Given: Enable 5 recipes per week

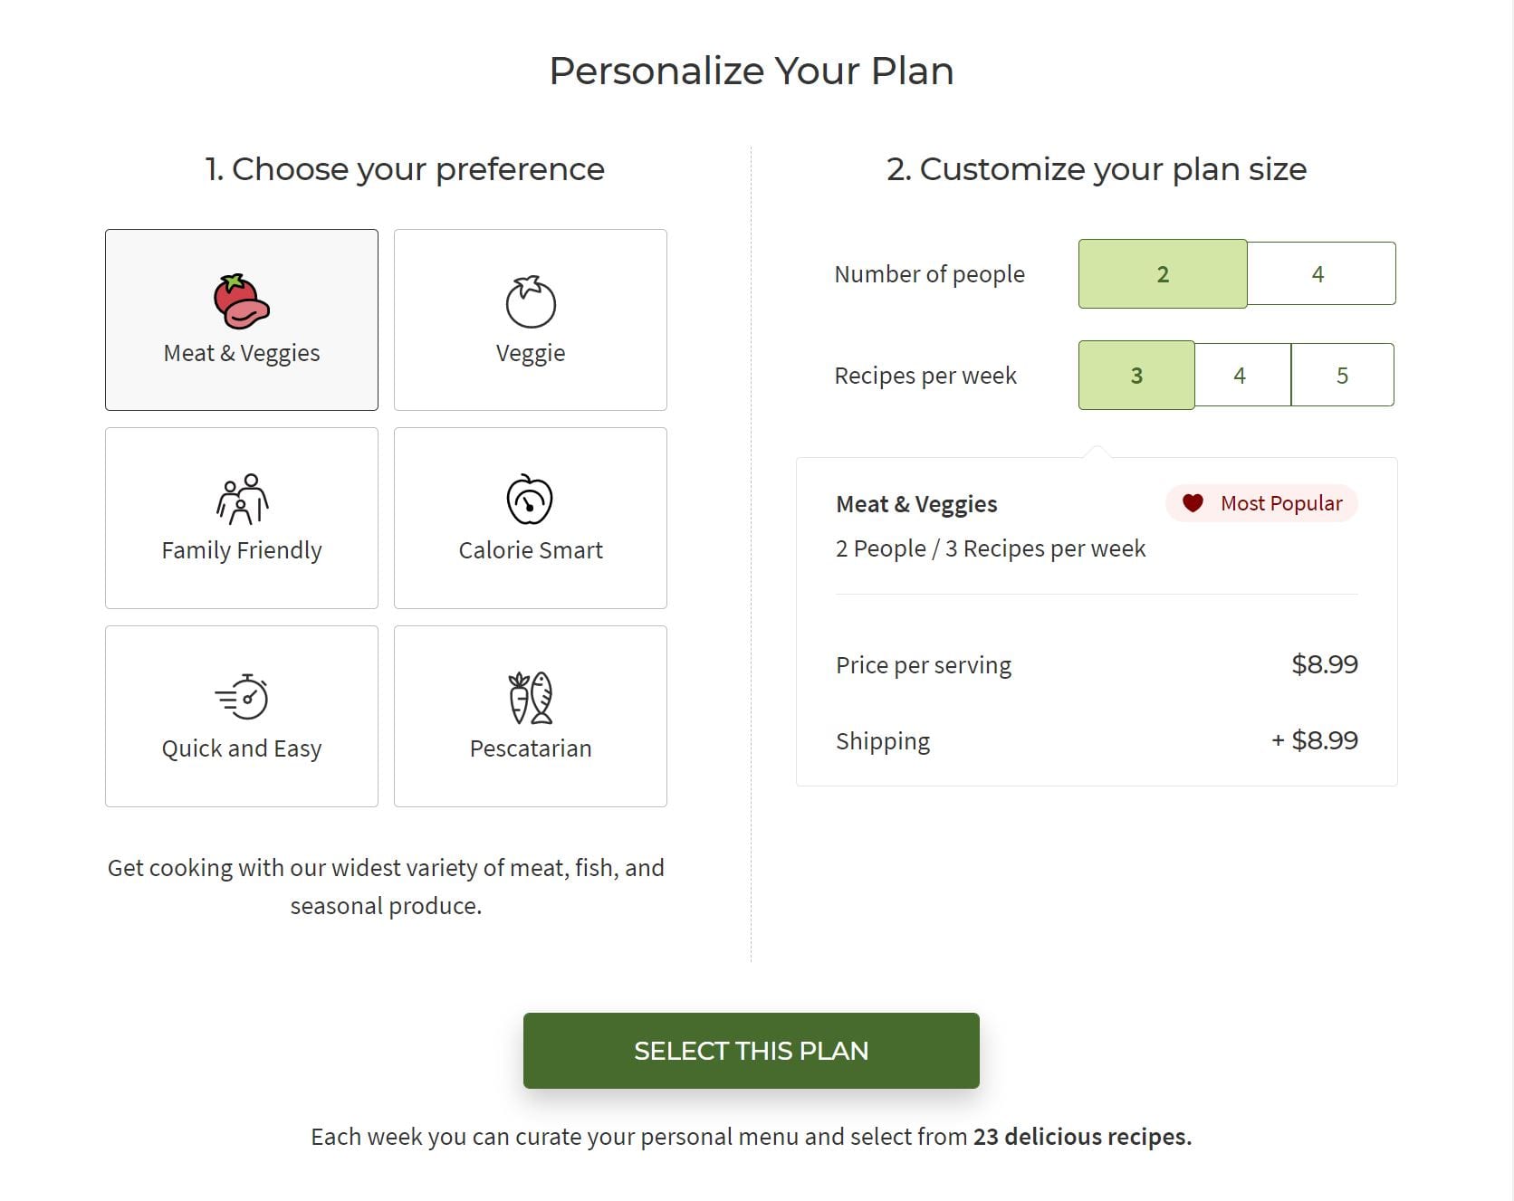Looking at the screenshot, I should pos(1343,375).
